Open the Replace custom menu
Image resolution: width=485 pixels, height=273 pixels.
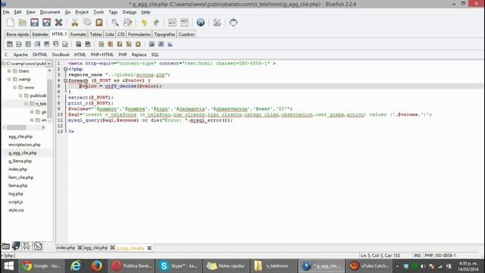[x=139, y=55]
